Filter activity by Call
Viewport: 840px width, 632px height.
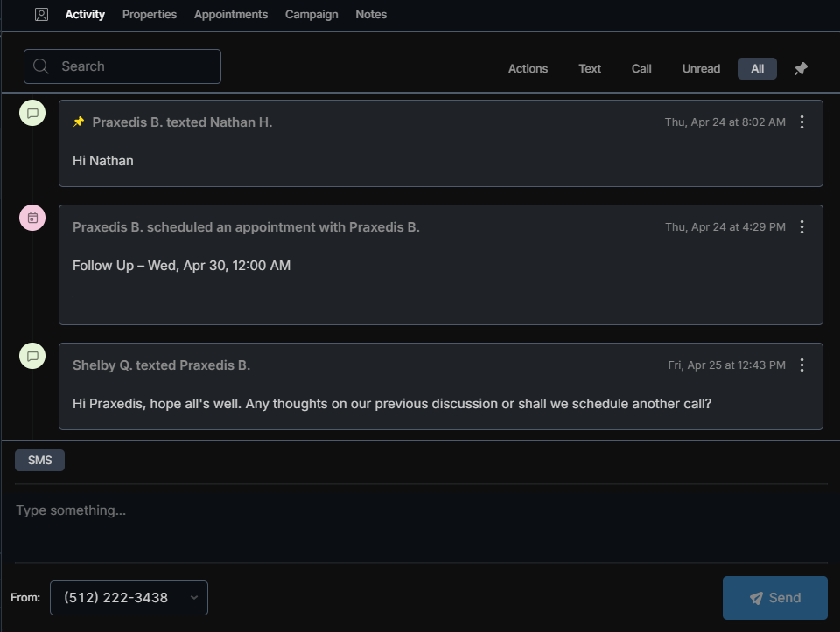(641, 69)
